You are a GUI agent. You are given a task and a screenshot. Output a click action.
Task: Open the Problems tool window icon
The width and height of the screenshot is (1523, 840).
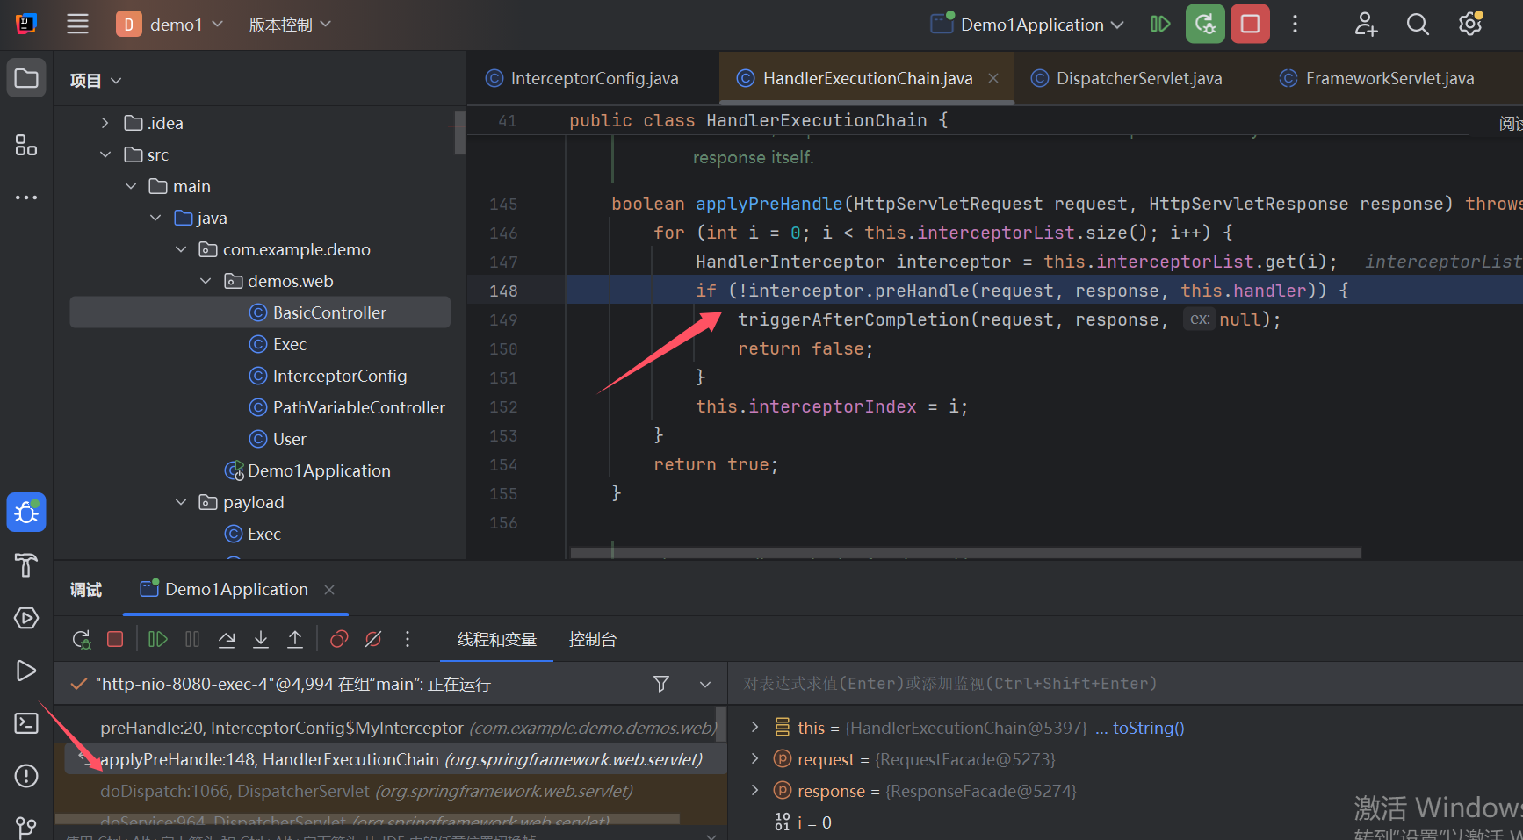pyautogui.click(x=26, y=776)
